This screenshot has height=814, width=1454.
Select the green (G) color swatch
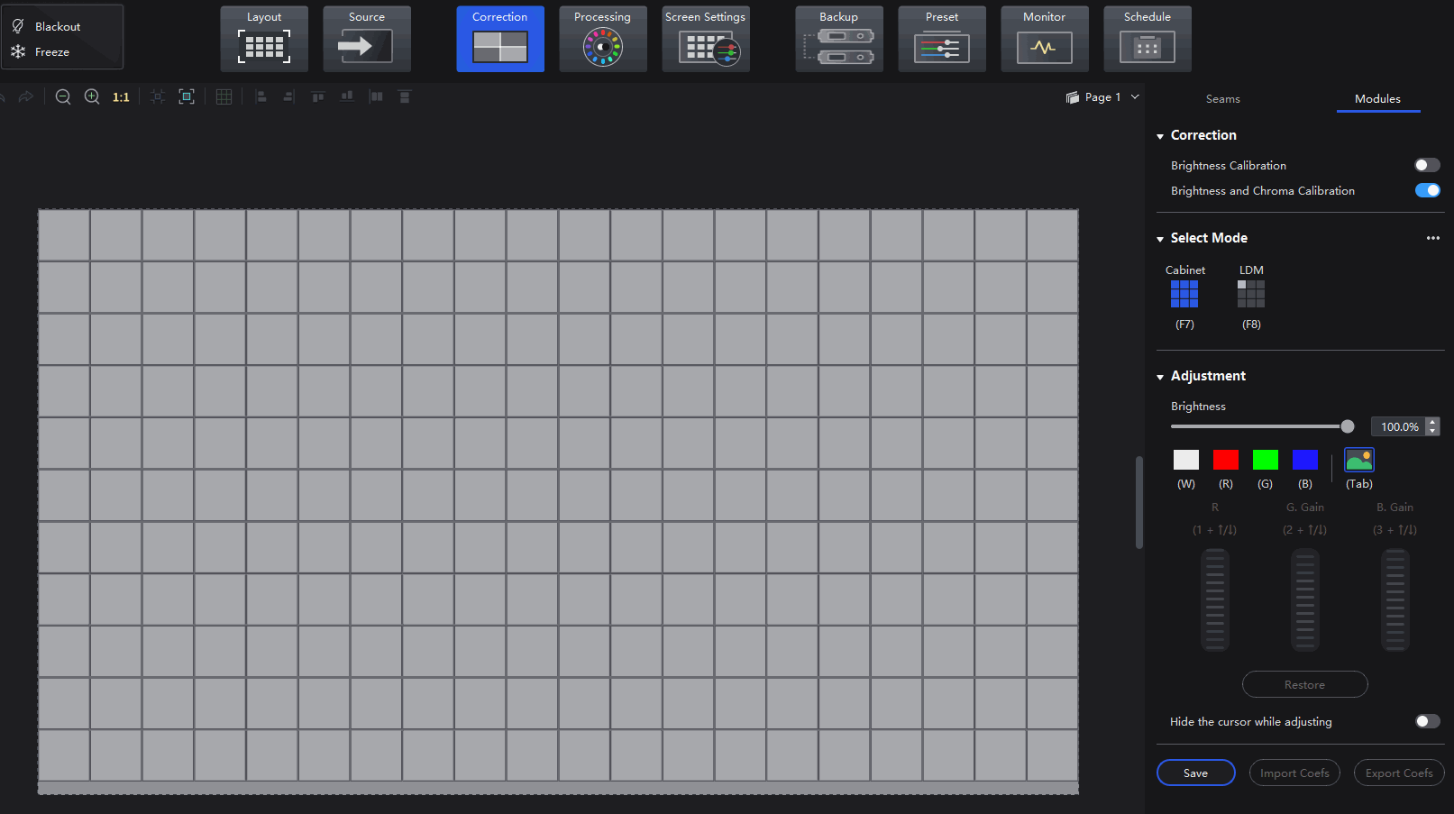(x=1266, y=460)
